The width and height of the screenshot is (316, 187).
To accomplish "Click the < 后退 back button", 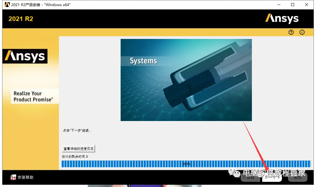I will pos(250,178).
